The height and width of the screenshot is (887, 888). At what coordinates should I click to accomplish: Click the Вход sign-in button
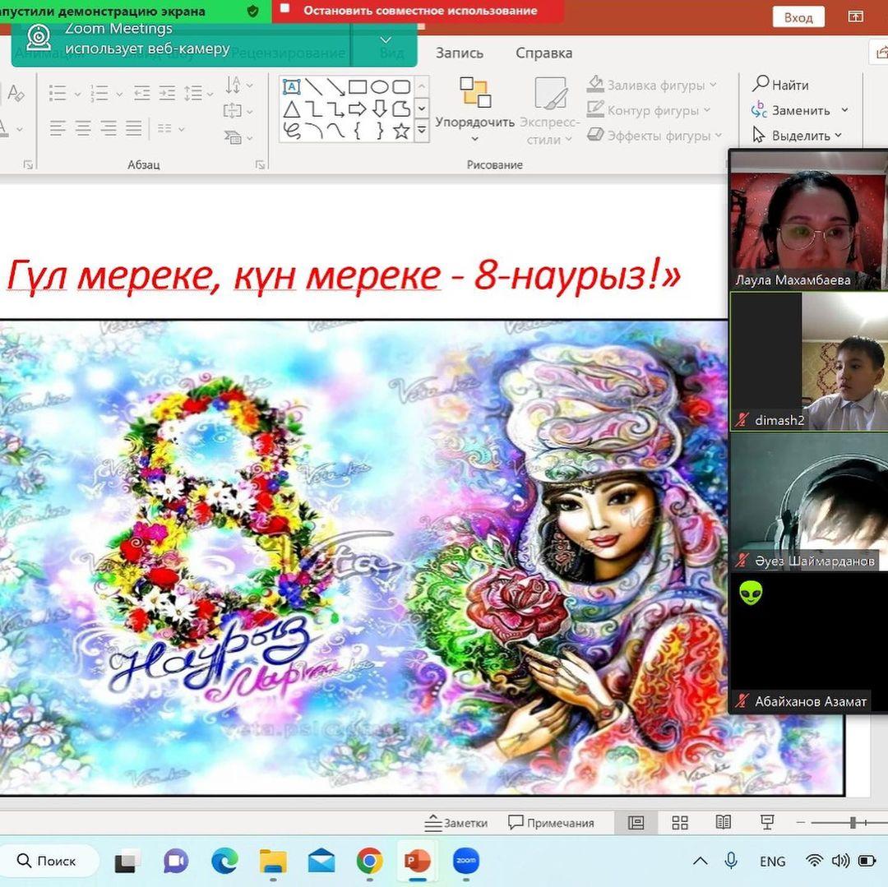coord(798,17)
